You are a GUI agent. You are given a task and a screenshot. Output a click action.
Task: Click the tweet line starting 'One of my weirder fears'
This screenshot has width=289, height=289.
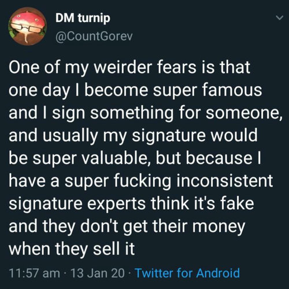tap(129, 67)
